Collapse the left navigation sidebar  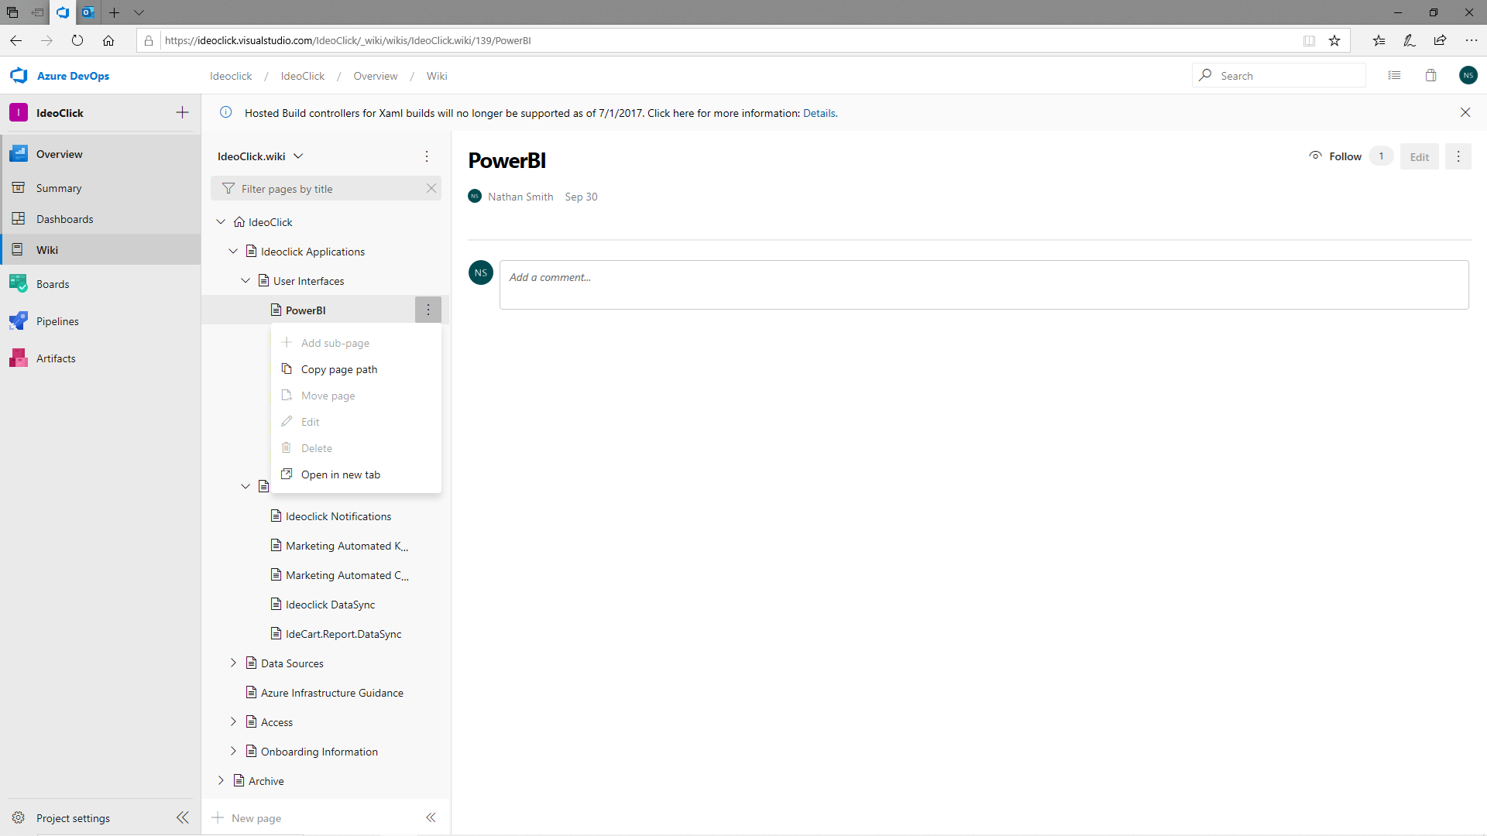click(x=183, y=817)
